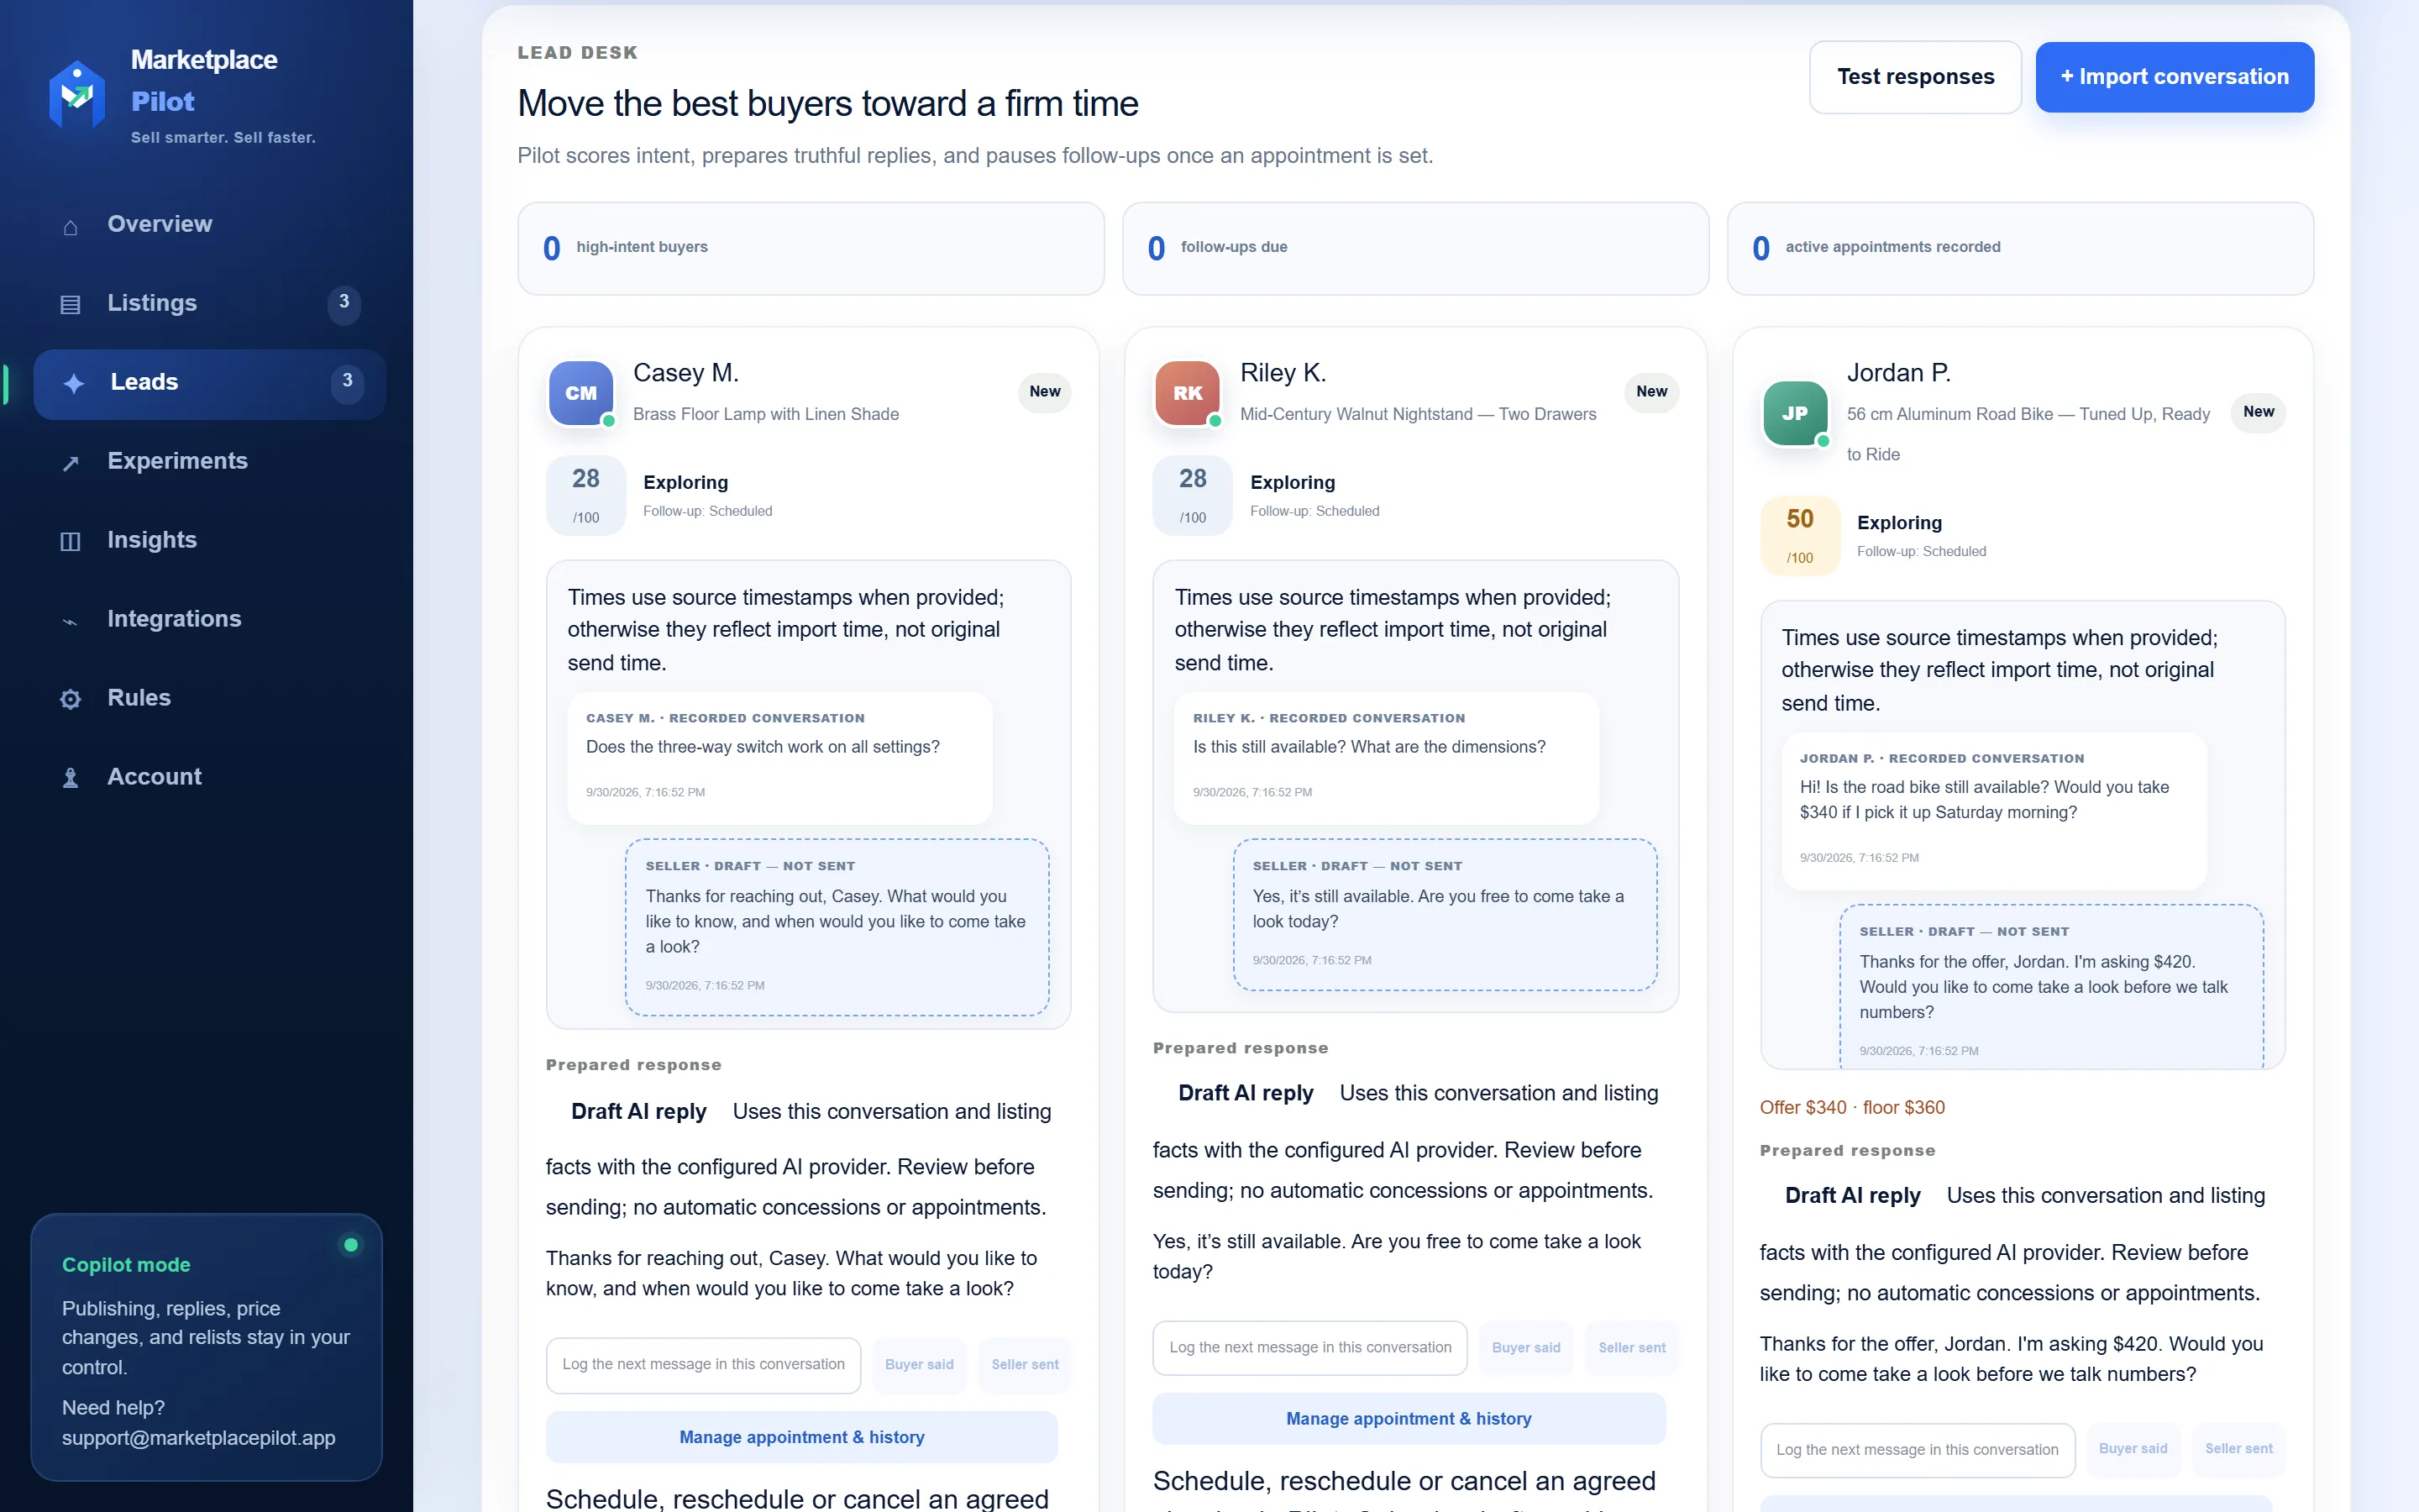Image resolution: width=2419 pixels, height=1512 pixels.
Task: Click Import conversation button
Action: 2174,77
